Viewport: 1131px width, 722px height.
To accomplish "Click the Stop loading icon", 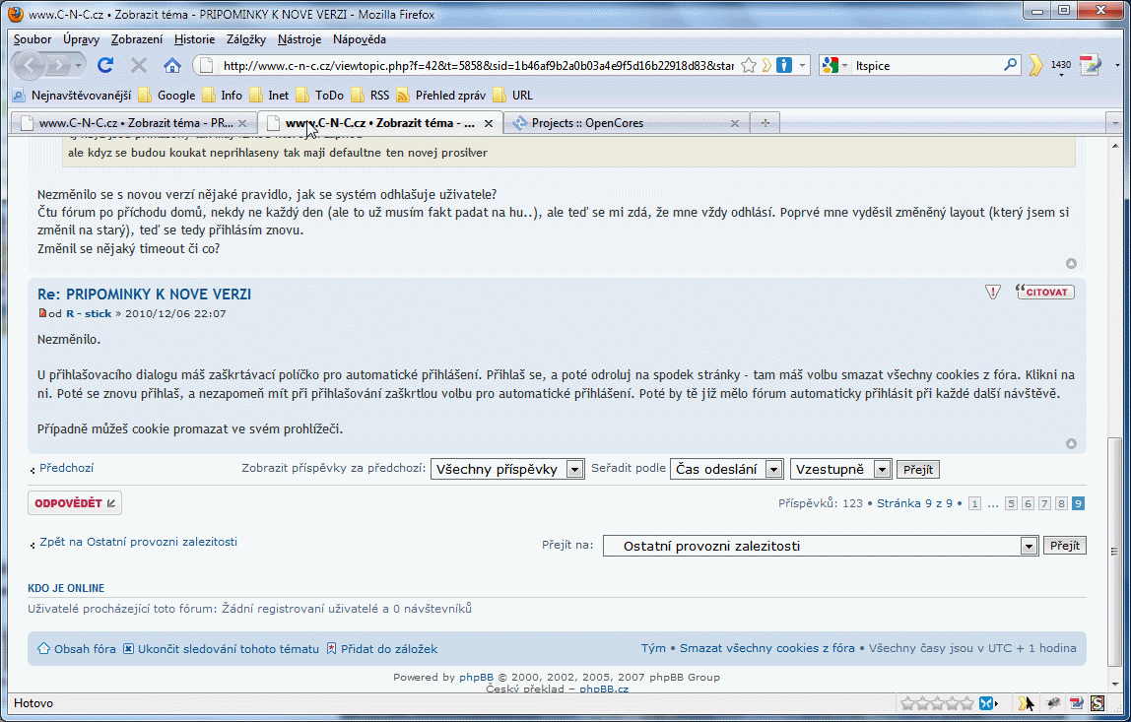I will coord(139,65).
